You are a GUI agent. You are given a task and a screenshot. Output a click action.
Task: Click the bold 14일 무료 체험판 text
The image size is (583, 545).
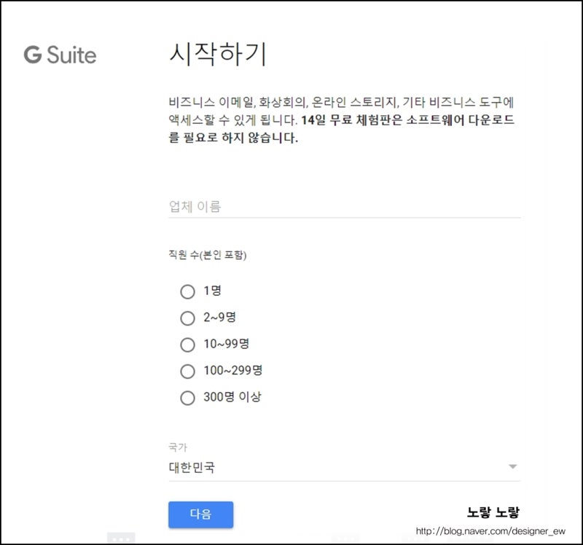351,120
